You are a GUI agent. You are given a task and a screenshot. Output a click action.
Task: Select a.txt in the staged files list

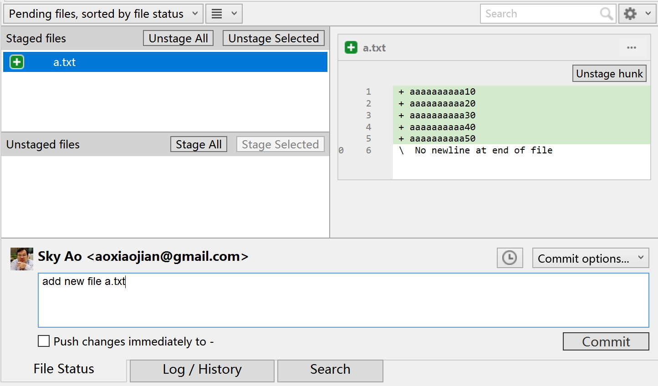click(65, 62)
